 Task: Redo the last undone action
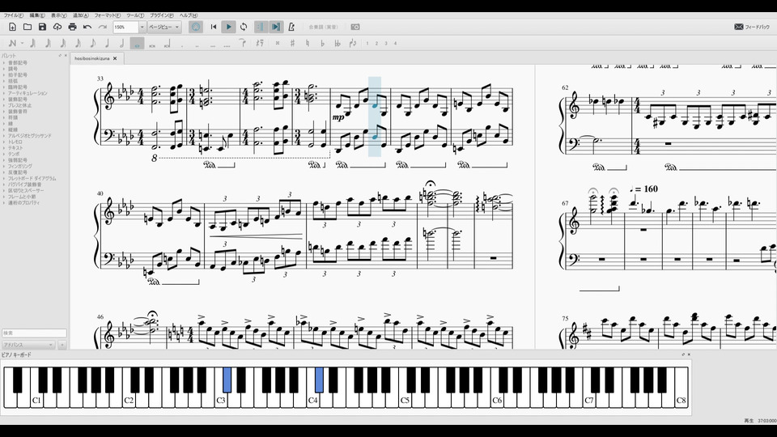[x=103, y=27]
